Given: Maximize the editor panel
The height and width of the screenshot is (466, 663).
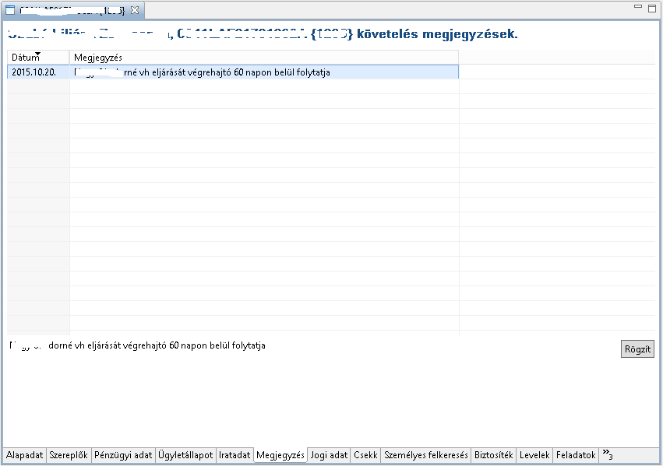Looking at the screenshot, I should (x=652, y=7).
